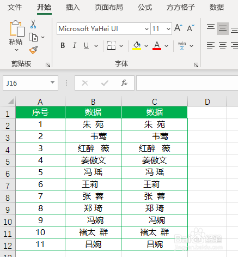Select column B header
The image size is (238, 257).
click(x=93, y=101)
